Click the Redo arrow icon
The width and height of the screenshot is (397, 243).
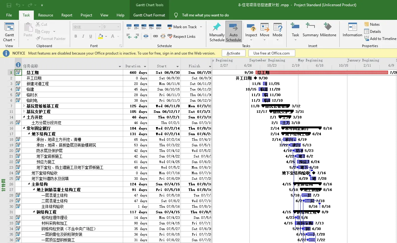coord(30,5)
